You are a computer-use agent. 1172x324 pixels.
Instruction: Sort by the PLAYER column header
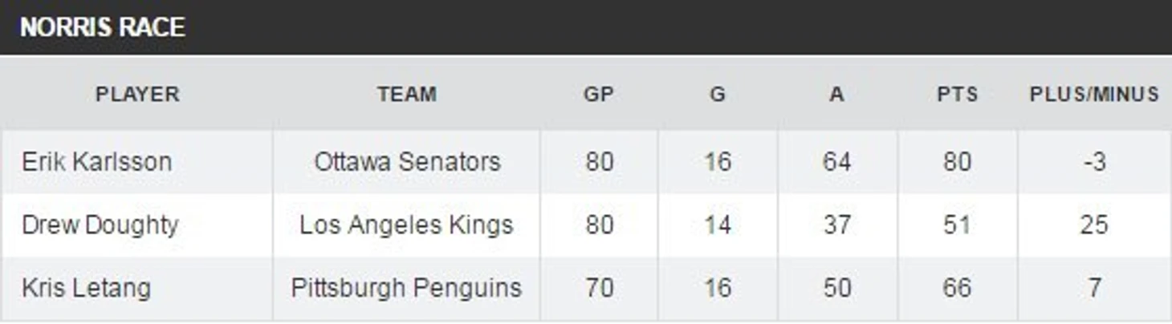137,95
